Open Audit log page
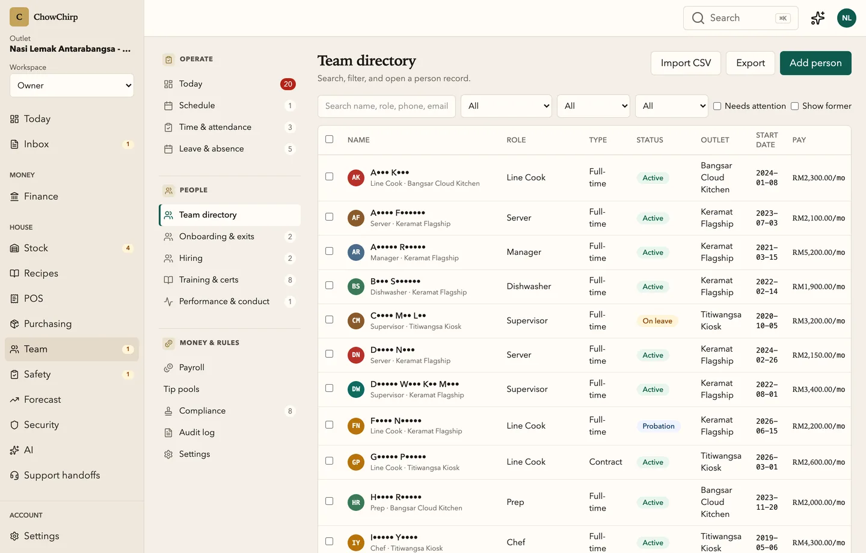The width and height of the screenshot is (866, 553). (x=230, y=433)
